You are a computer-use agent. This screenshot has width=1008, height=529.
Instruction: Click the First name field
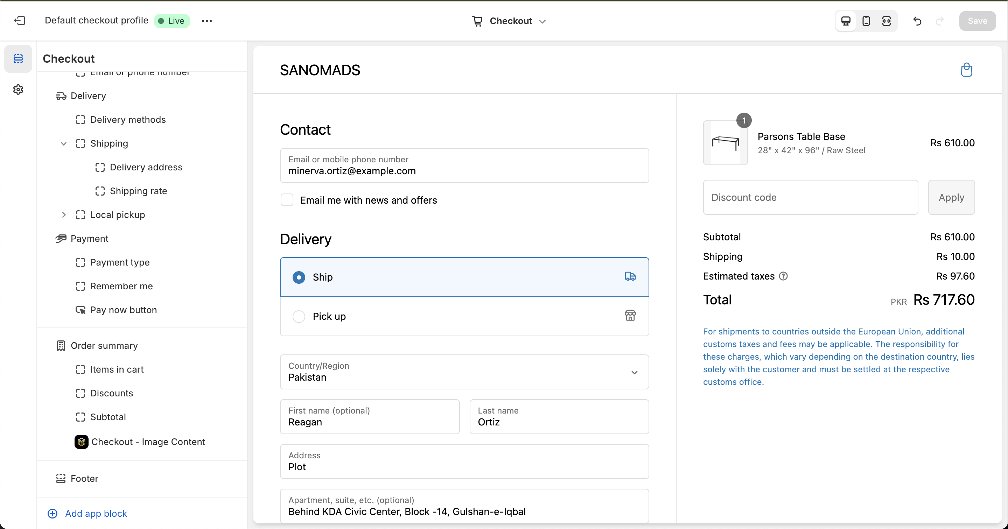pyautogui.click(x=369, y=416)
